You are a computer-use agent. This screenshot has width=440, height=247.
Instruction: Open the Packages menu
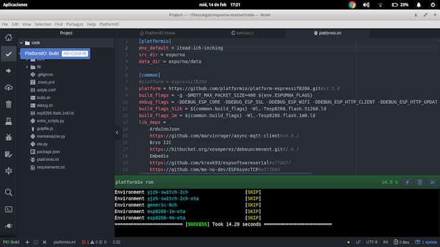tap(75, 24)
